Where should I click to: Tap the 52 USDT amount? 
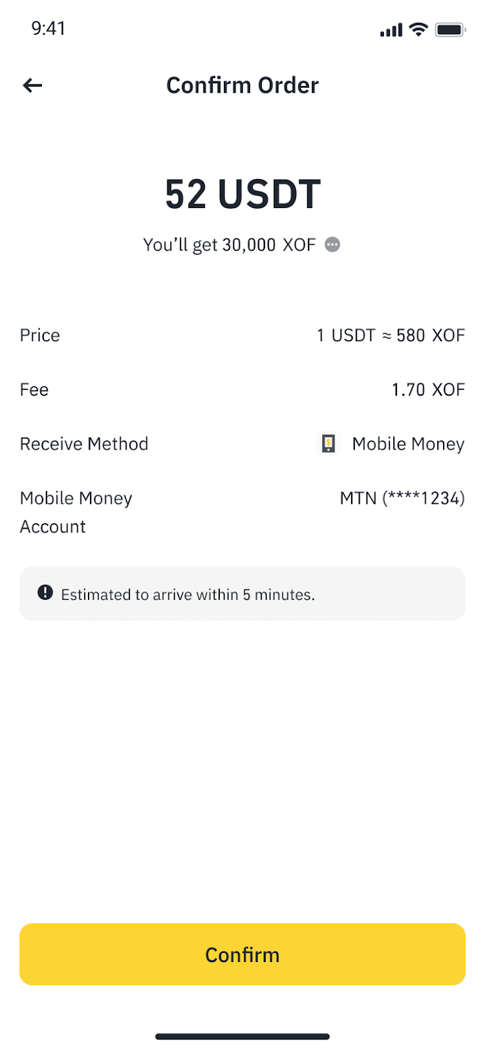pos(242,194)
